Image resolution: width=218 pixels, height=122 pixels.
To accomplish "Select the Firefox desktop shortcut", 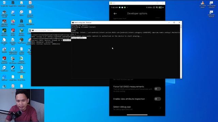I will pyautogui.click(x=13, y=22).
